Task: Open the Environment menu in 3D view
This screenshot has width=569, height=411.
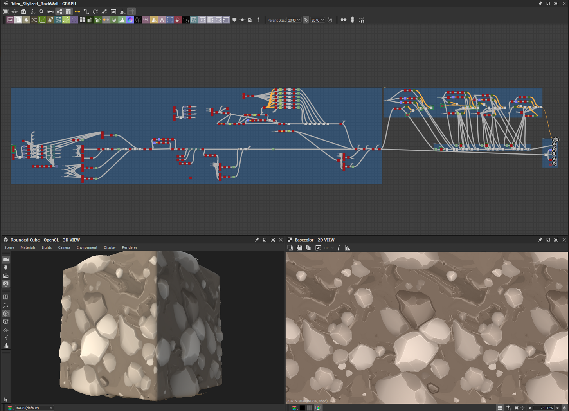Action: 87,247
